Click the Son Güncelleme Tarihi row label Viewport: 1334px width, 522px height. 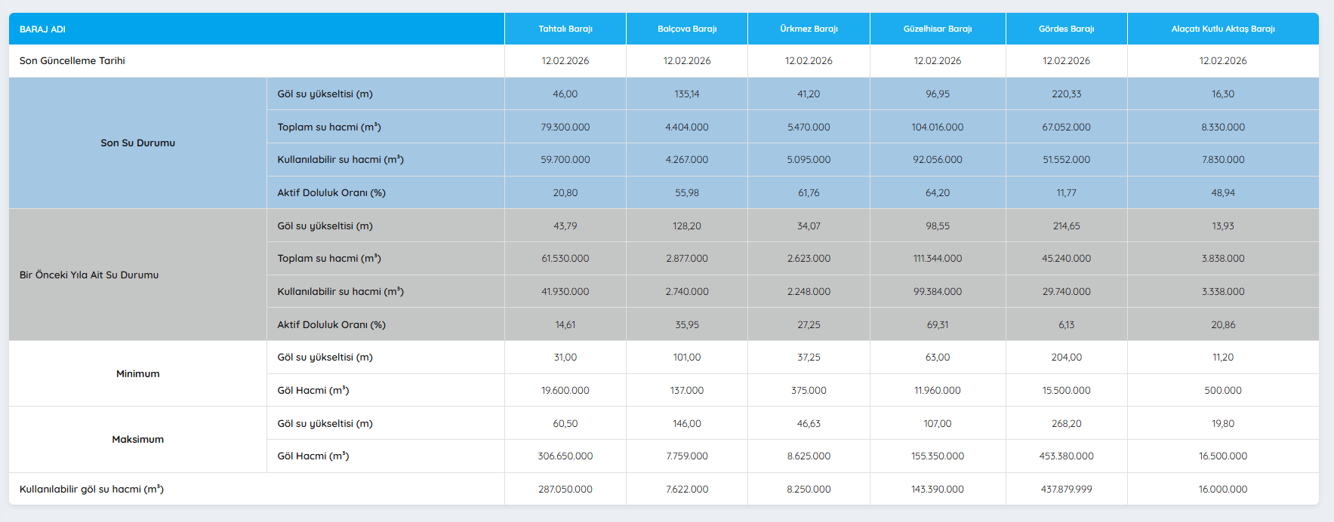(x=72, y=61)
